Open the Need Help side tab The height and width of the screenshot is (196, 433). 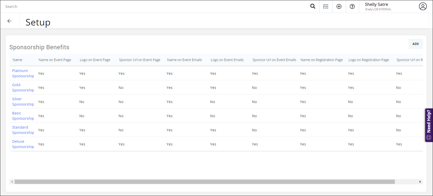click(429, 125)
